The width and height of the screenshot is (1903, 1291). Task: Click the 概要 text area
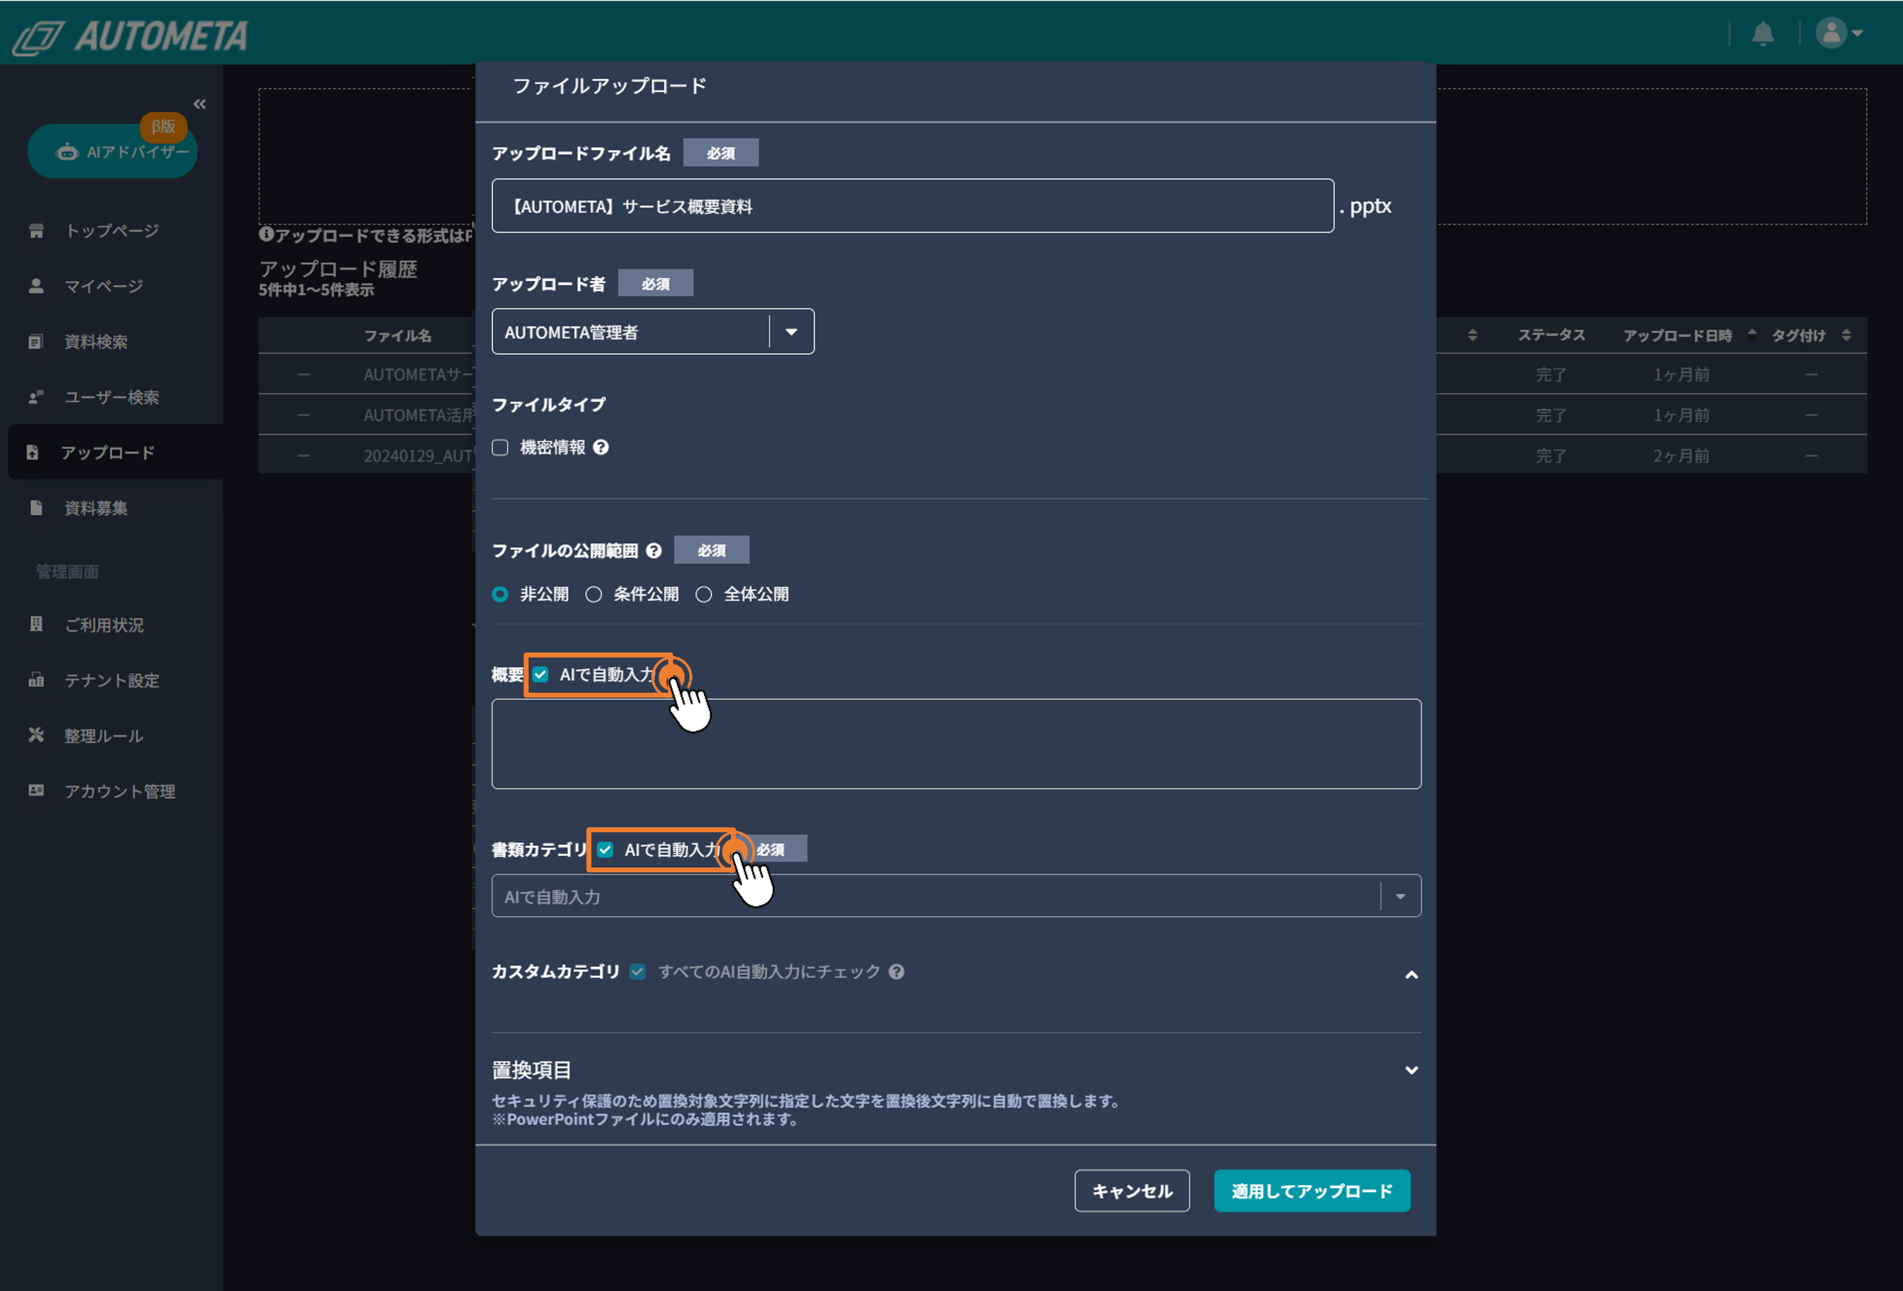click(x=956, y=743)
